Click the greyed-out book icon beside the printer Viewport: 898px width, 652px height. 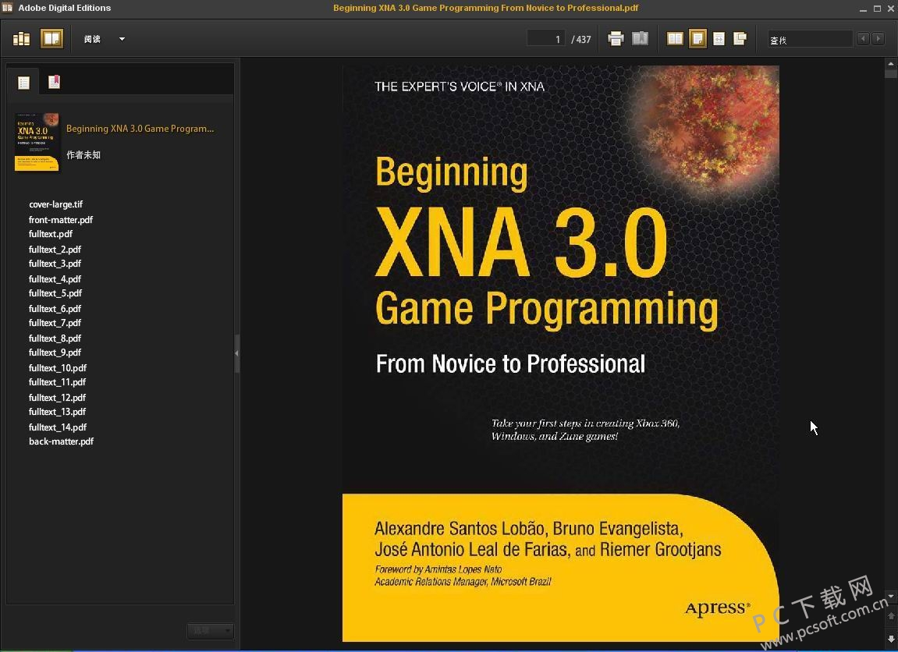coord(640,38)
